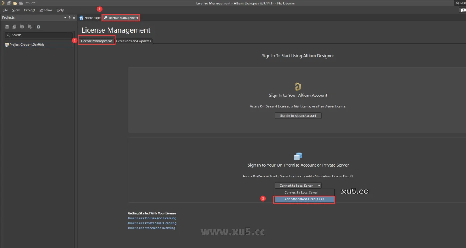The width and height of the screenshot is (466, 248).
Task: Click the Redo arrow in title bar
Action: pos(33,3)
